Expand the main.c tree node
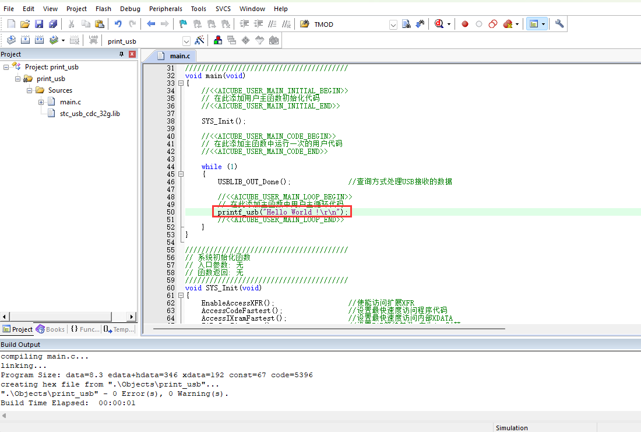Screen dimensions: 641x432 41,102
